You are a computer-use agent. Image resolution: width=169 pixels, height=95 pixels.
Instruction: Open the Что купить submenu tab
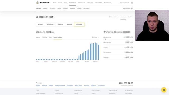coord(52,8)
